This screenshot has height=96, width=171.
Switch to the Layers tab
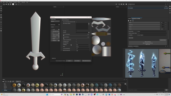(129, 18)
